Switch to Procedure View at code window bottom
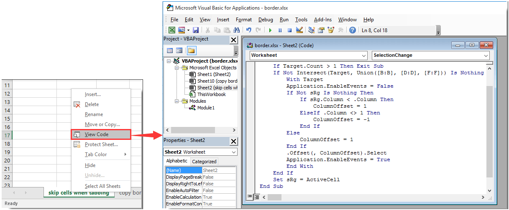Screen dimensions: 509x210 (x=250, y=196)
